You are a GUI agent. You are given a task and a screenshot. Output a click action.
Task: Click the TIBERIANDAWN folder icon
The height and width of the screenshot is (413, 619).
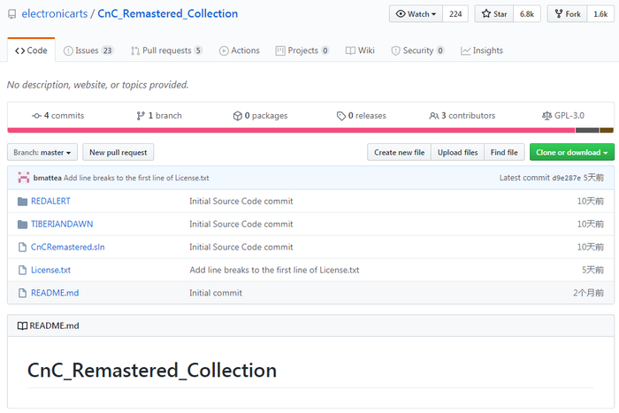coord(22,224)
